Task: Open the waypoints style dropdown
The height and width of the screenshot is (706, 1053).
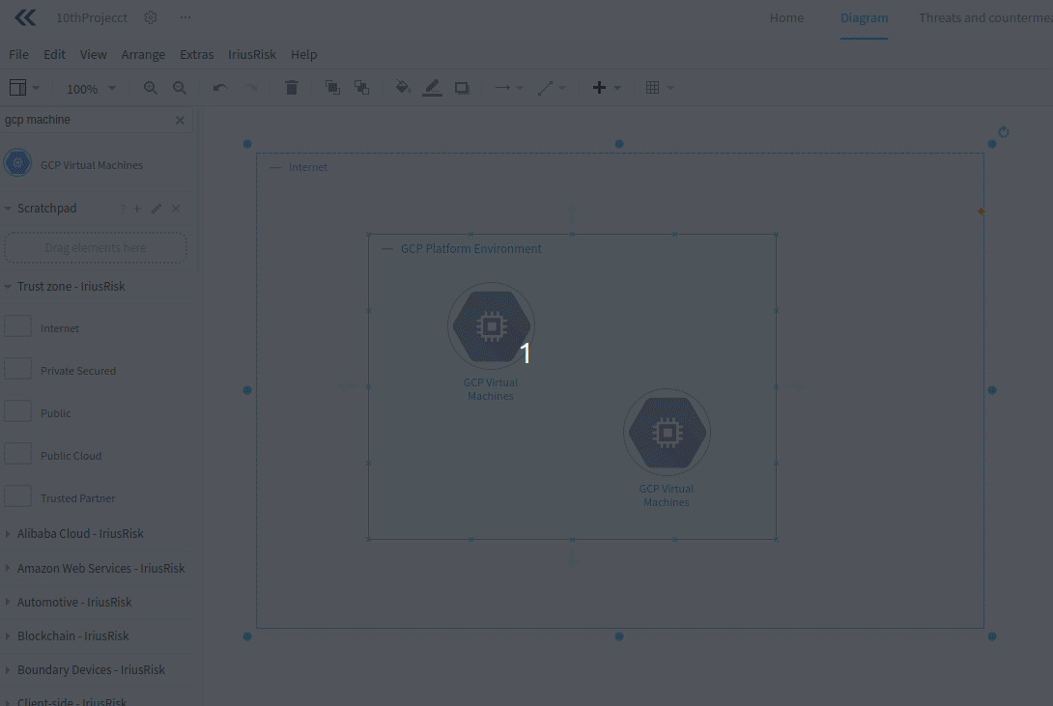Action: pos(562,88)
